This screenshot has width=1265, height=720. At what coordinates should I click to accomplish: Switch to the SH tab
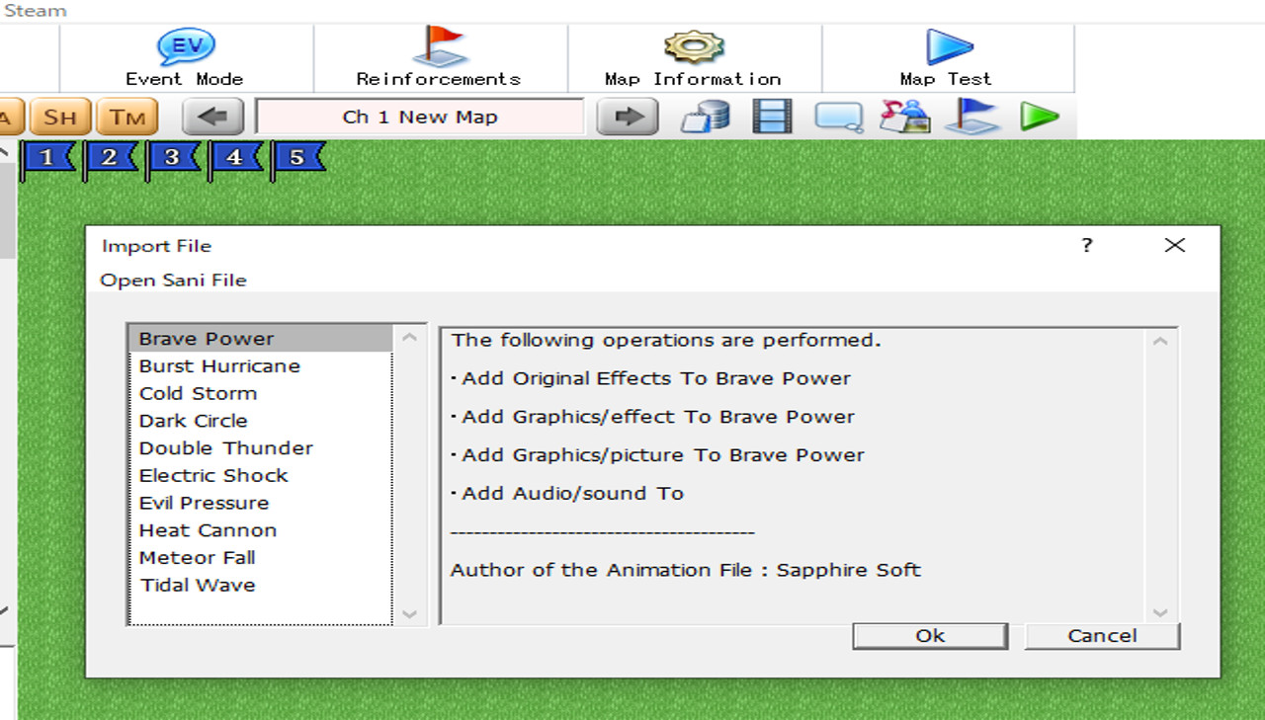click(60, 117)
